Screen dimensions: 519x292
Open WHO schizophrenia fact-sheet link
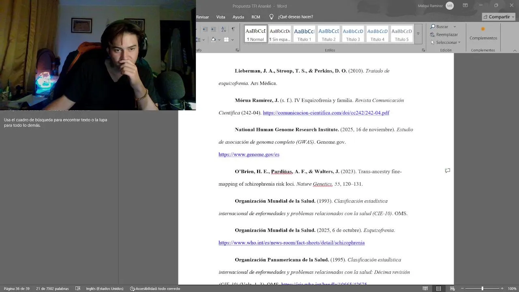[x=292, y=243]
